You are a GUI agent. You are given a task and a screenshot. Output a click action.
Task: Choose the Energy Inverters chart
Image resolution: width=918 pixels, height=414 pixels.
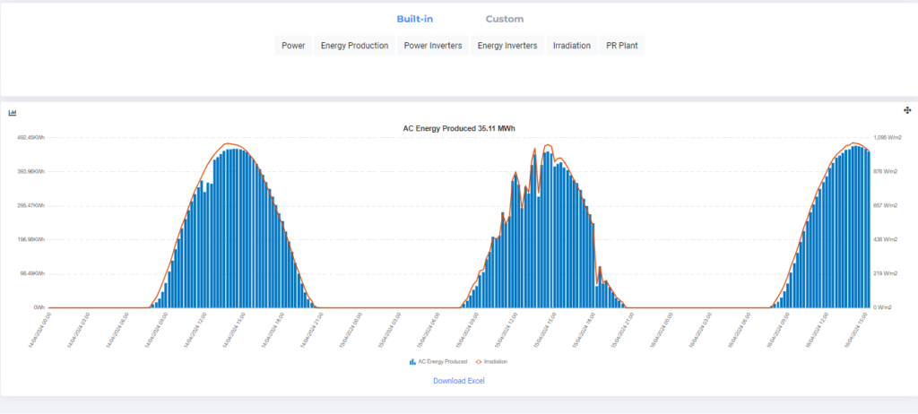coord(507,46)
